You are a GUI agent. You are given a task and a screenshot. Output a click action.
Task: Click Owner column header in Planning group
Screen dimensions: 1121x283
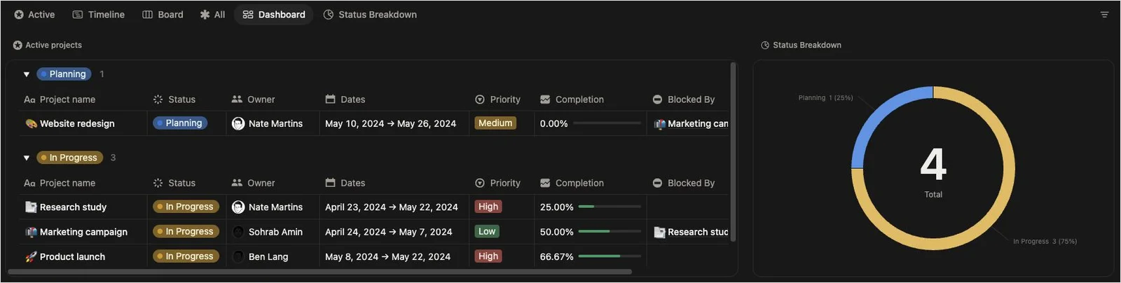coord(253,99)
